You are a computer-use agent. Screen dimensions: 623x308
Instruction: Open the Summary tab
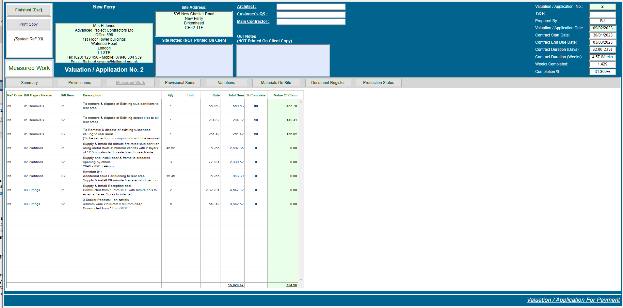(x=29, y=83)
